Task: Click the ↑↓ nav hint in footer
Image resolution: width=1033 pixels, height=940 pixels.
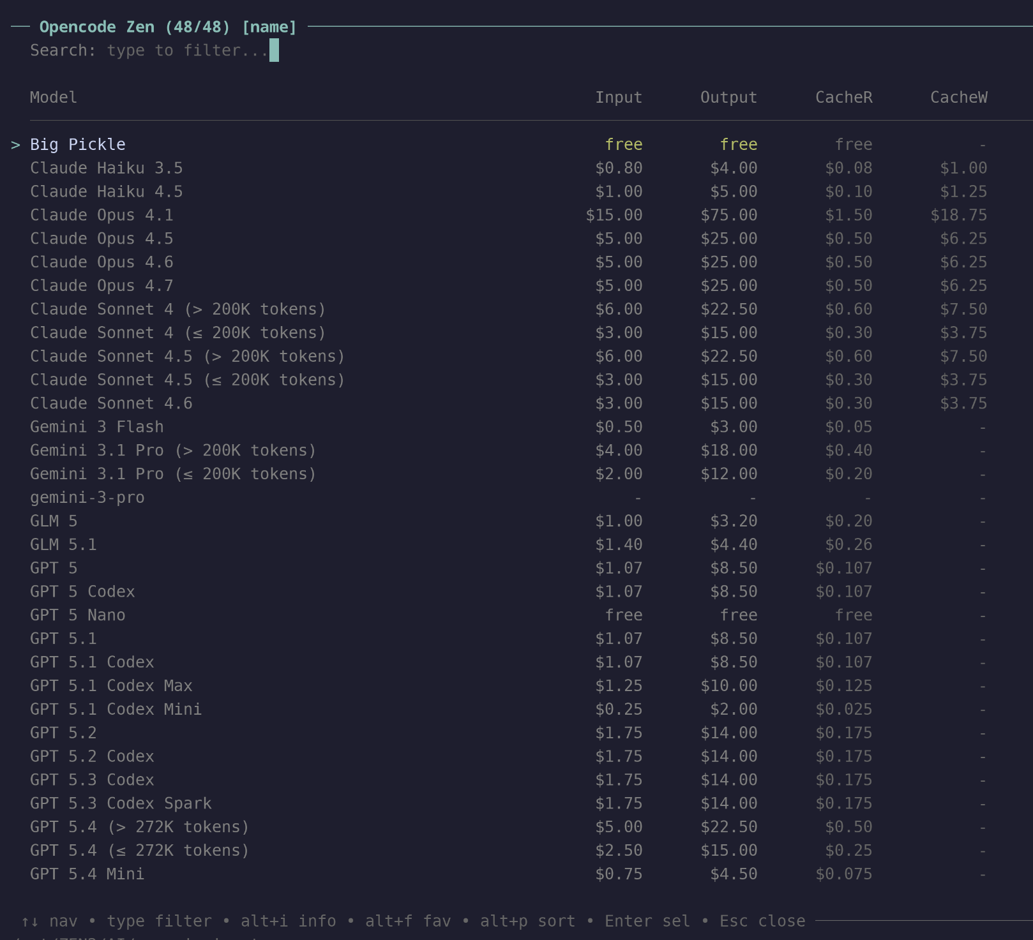Action: click(49, 921)
